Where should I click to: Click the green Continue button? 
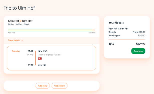[x=138, y=51]
